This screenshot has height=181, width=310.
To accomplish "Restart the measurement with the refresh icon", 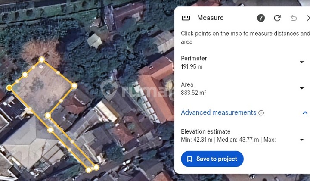I will coord(277,18).
